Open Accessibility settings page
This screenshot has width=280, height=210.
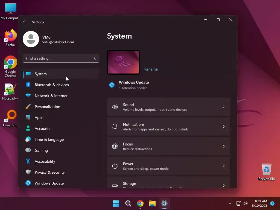61,161
